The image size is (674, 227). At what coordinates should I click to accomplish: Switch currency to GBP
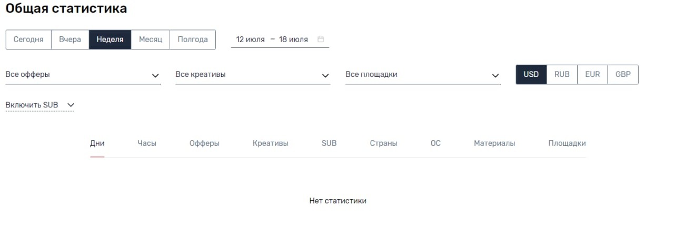click(623, 74)
